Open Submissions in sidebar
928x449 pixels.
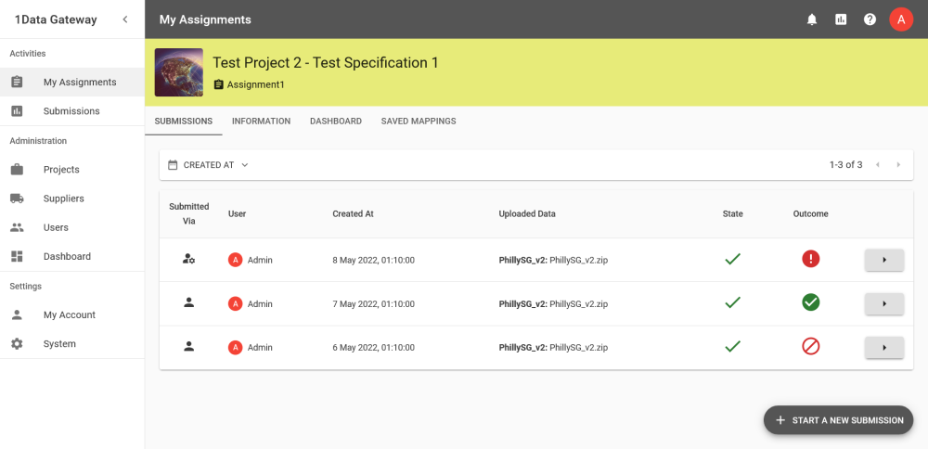tap(72, 111)
